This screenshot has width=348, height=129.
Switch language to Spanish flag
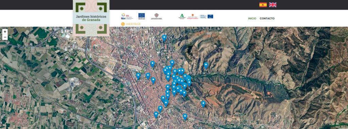263,5
